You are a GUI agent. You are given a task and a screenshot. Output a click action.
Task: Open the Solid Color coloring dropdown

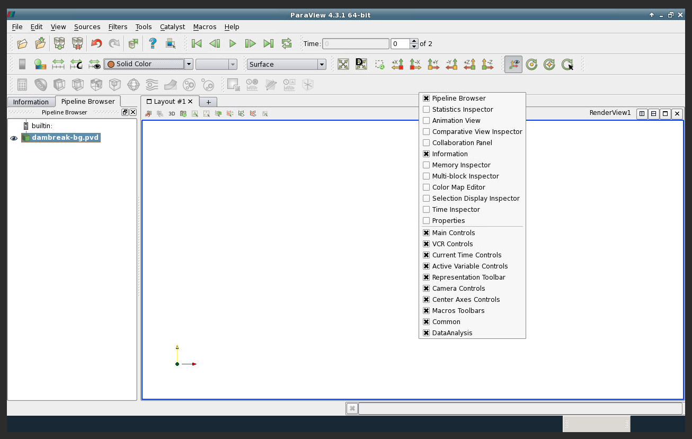[148, 64]
